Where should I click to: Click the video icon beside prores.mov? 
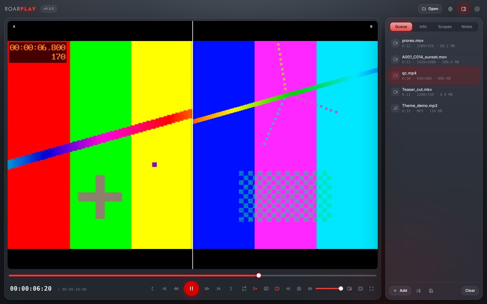395,43
